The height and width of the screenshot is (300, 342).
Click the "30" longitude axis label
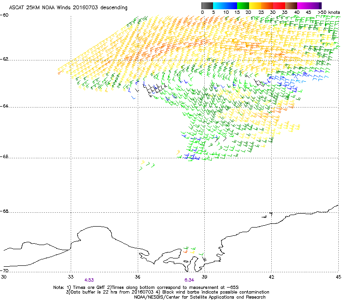click(x=4, y=277)
